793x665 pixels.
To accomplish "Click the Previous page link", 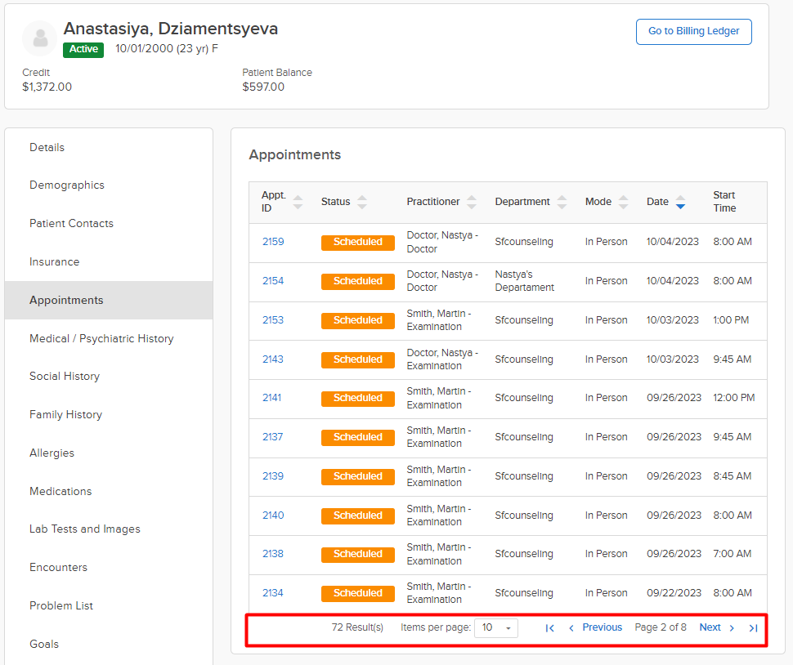I will point(602,627).
